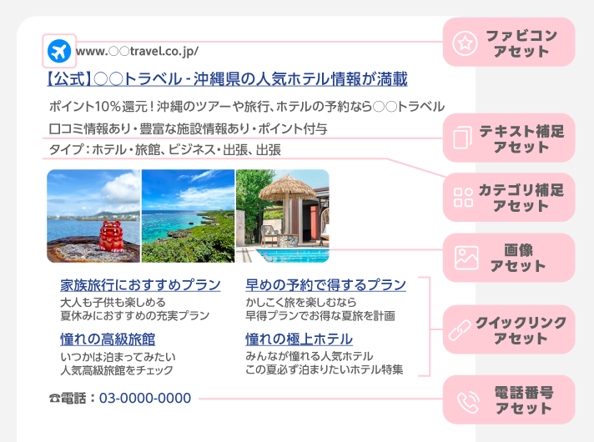Viewport: 594px width, 442px height.
Task: Click the copy-pages icon in テキスト補足アセット label
Action: [x=462, y=138]
